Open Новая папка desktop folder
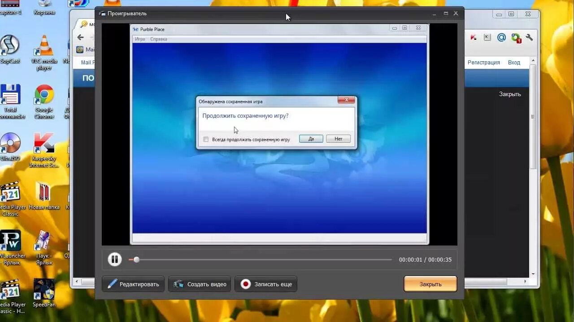574x322 pixels. pos(44,196)
